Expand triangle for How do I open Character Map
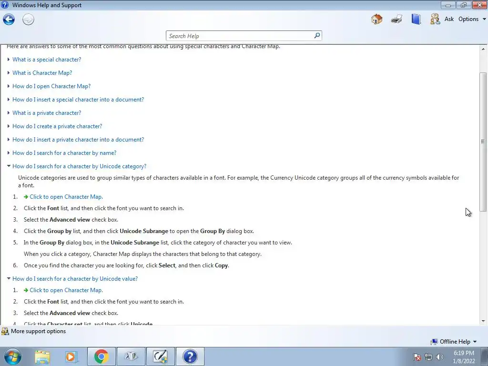 pos(9,86)
